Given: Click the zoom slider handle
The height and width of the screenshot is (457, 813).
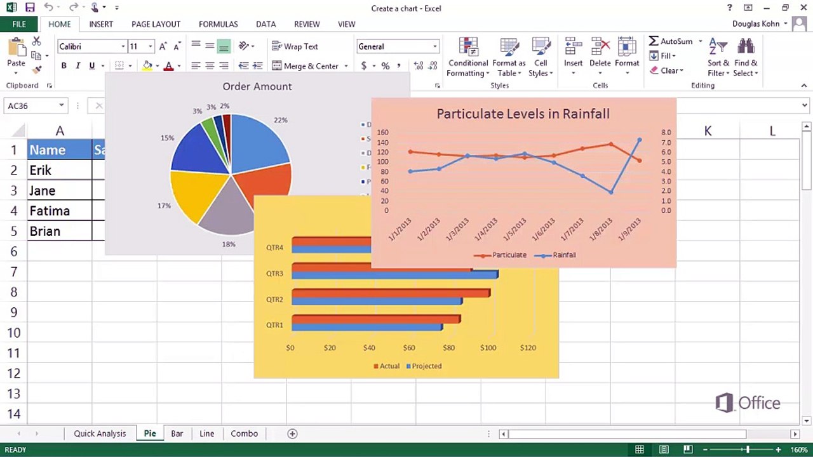Looking at the screenshot, I should pos(748,450).
